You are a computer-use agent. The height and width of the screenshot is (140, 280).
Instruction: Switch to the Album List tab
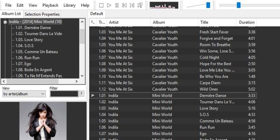pos(11,14)
